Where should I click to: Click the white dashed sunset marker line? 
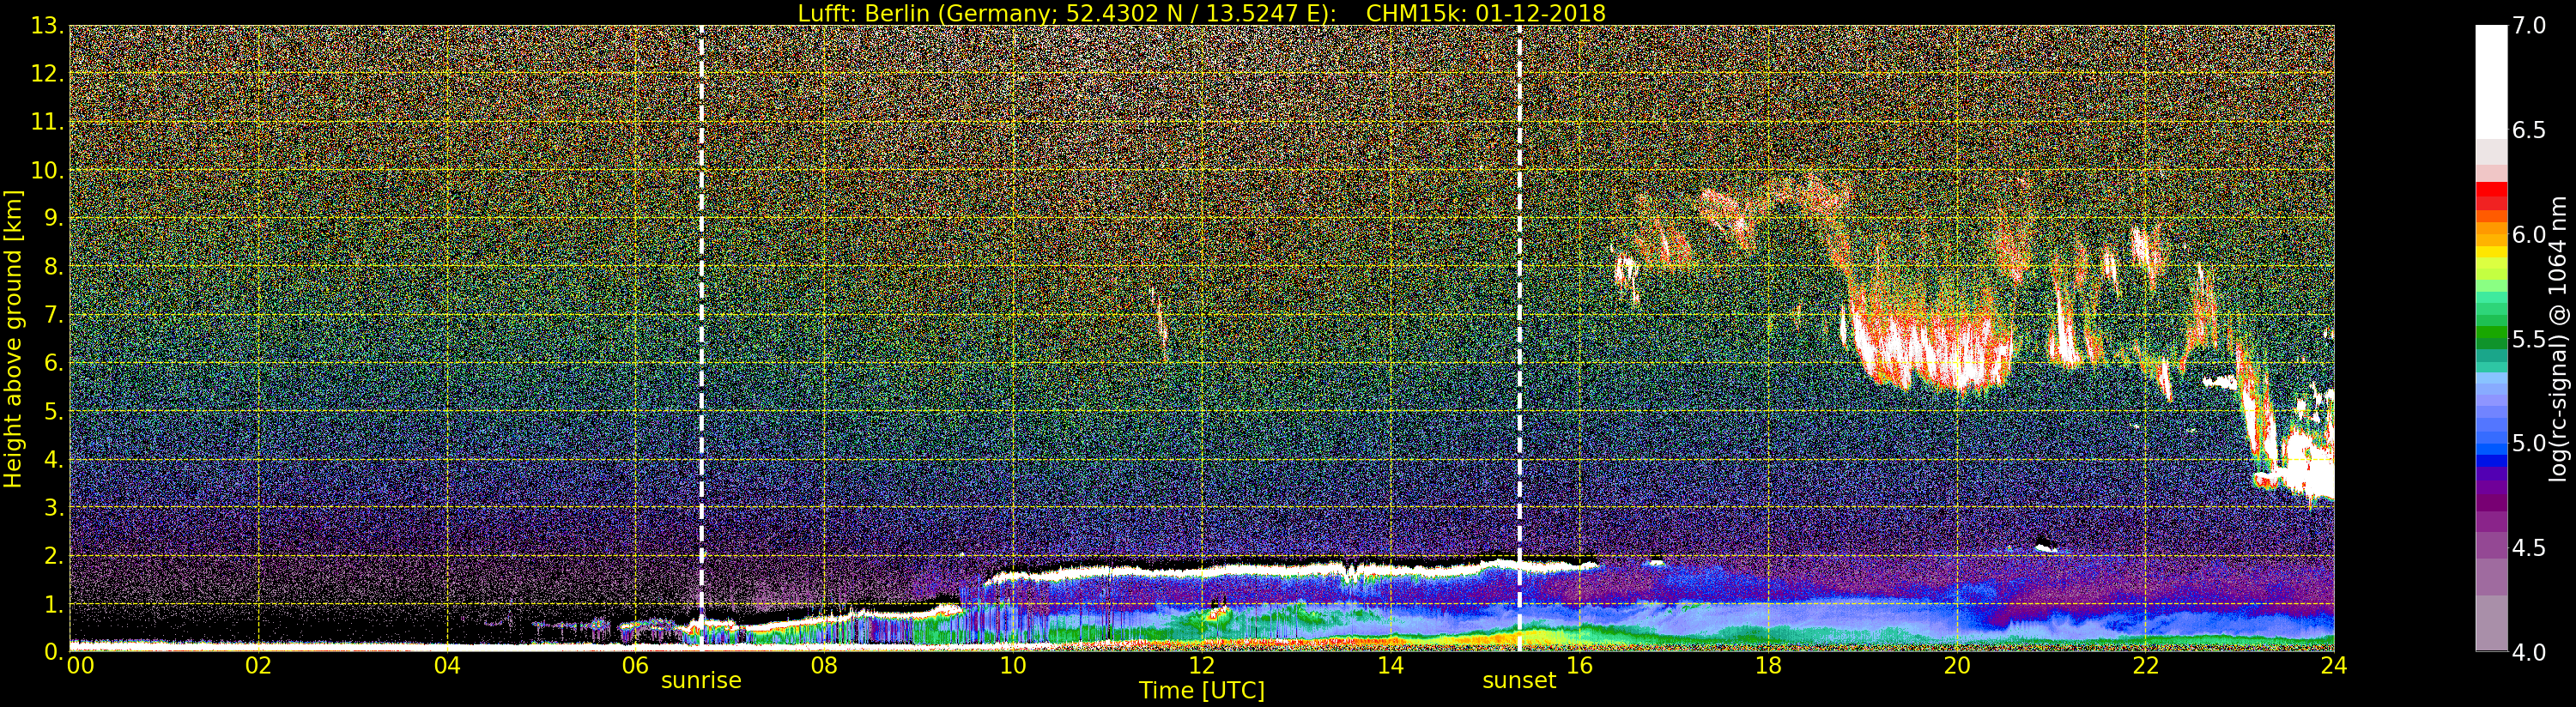(1519, 338)
